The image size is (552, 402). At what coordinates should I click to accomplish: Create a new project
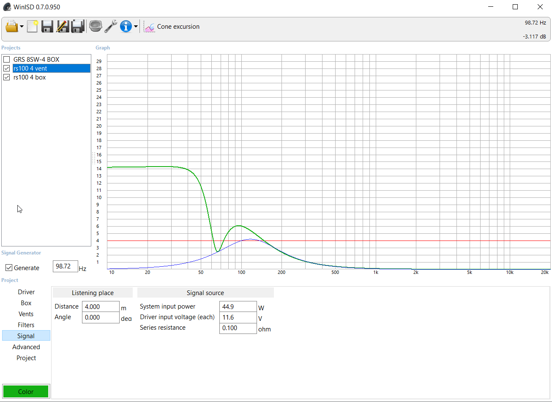click(x=33, y=27)
